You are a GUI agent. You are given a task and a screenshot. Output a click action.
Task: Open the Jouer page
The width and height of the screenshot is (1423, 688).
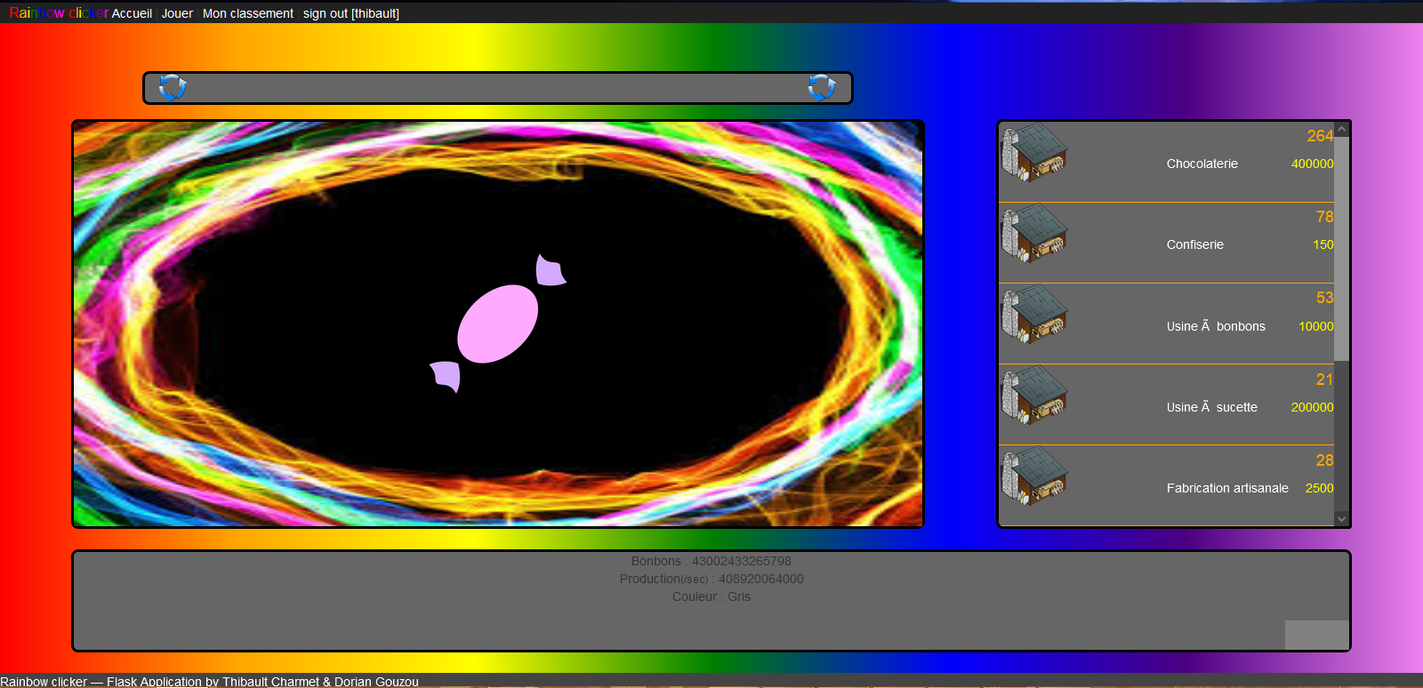point(177,13)
